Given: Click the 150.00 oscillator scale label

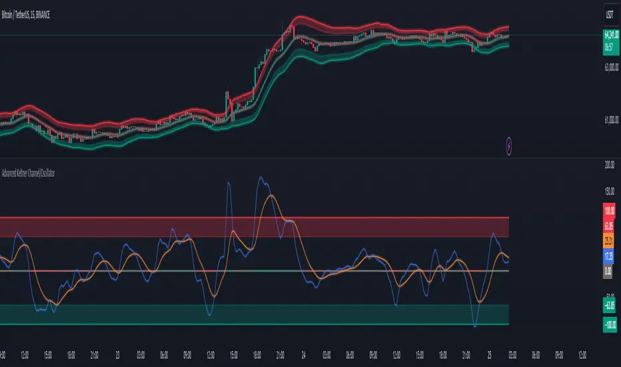Looking at the screenshot, I should click(x=610, y=192).
